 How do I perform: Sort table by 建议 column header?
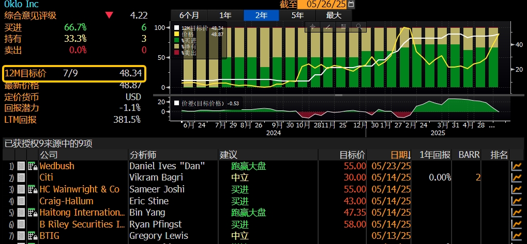click(229, 155)
